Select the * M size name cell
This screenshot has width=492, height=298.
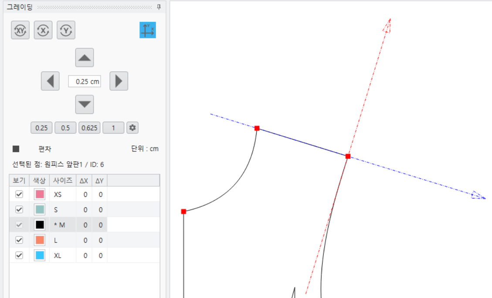tap(63, 225)
